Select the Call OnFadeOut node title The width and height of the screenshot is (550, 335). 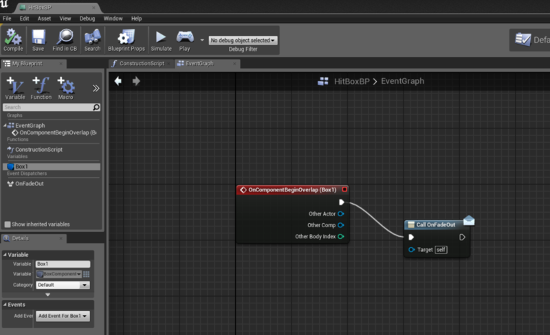tap(436, 224)
